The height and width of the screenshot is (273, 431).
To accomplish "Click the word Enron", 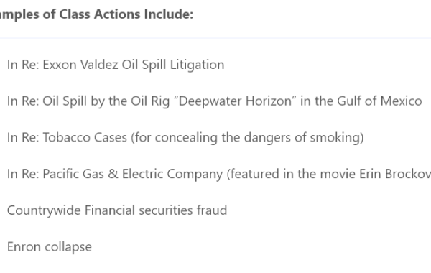I will pyautogui.click(x=24, y=246).
